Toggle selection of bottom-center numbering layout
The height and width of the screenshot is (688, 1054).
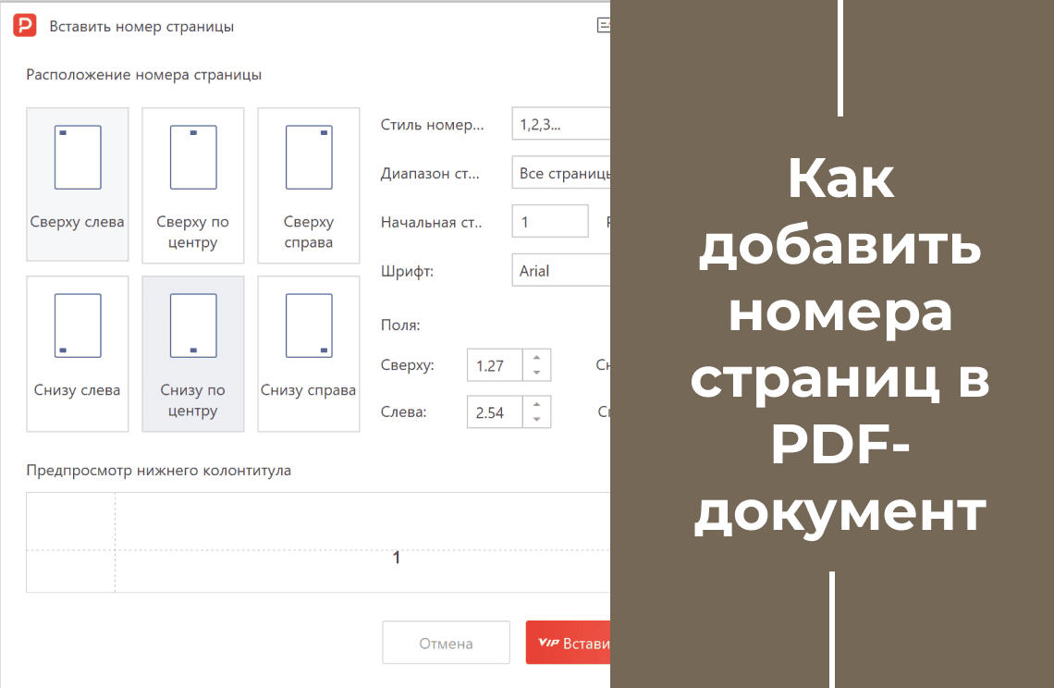[x=193, y=352]
